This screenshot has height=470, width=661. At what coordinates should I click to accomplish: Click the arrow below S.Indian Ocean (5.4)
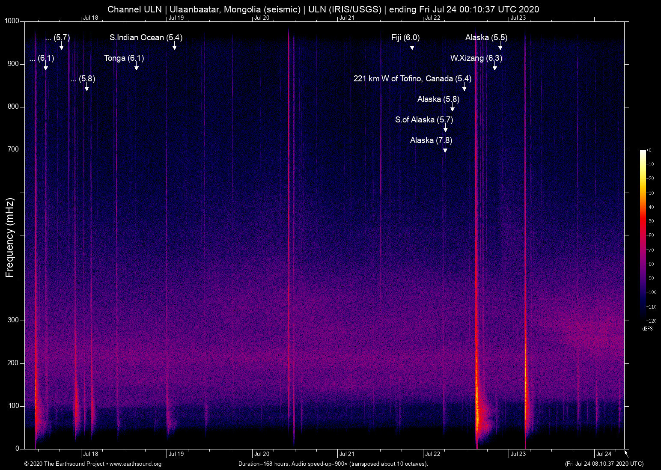[x=174, y=46]
